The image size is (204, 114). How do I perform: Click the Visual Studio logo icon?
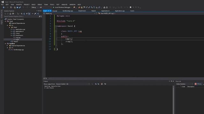(x=2, y=2)
